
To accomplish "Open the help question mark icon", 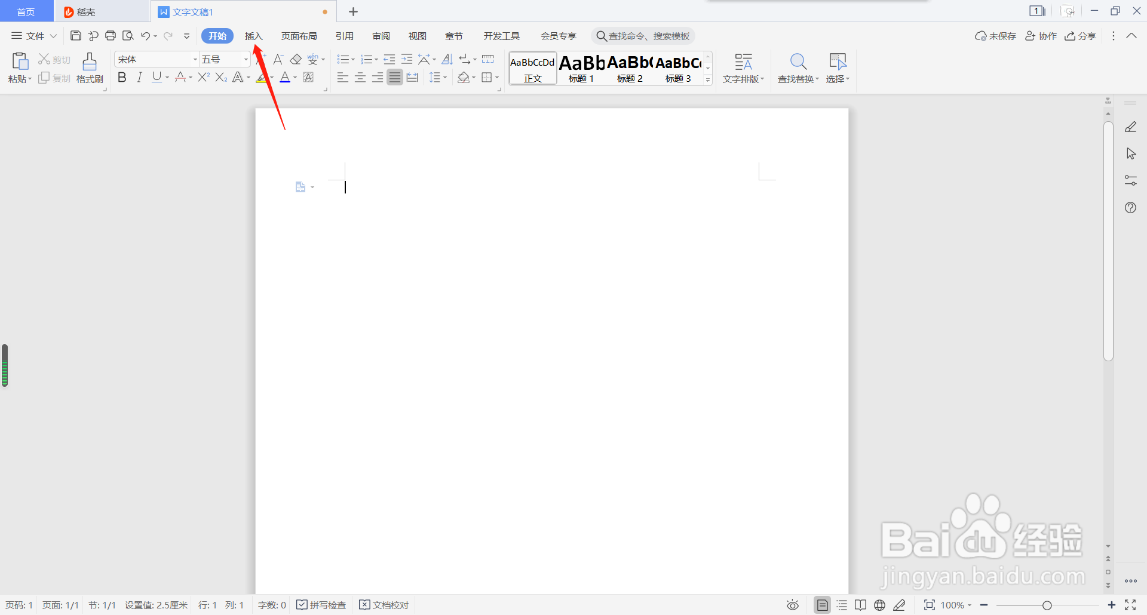I will coord(1130,208).
